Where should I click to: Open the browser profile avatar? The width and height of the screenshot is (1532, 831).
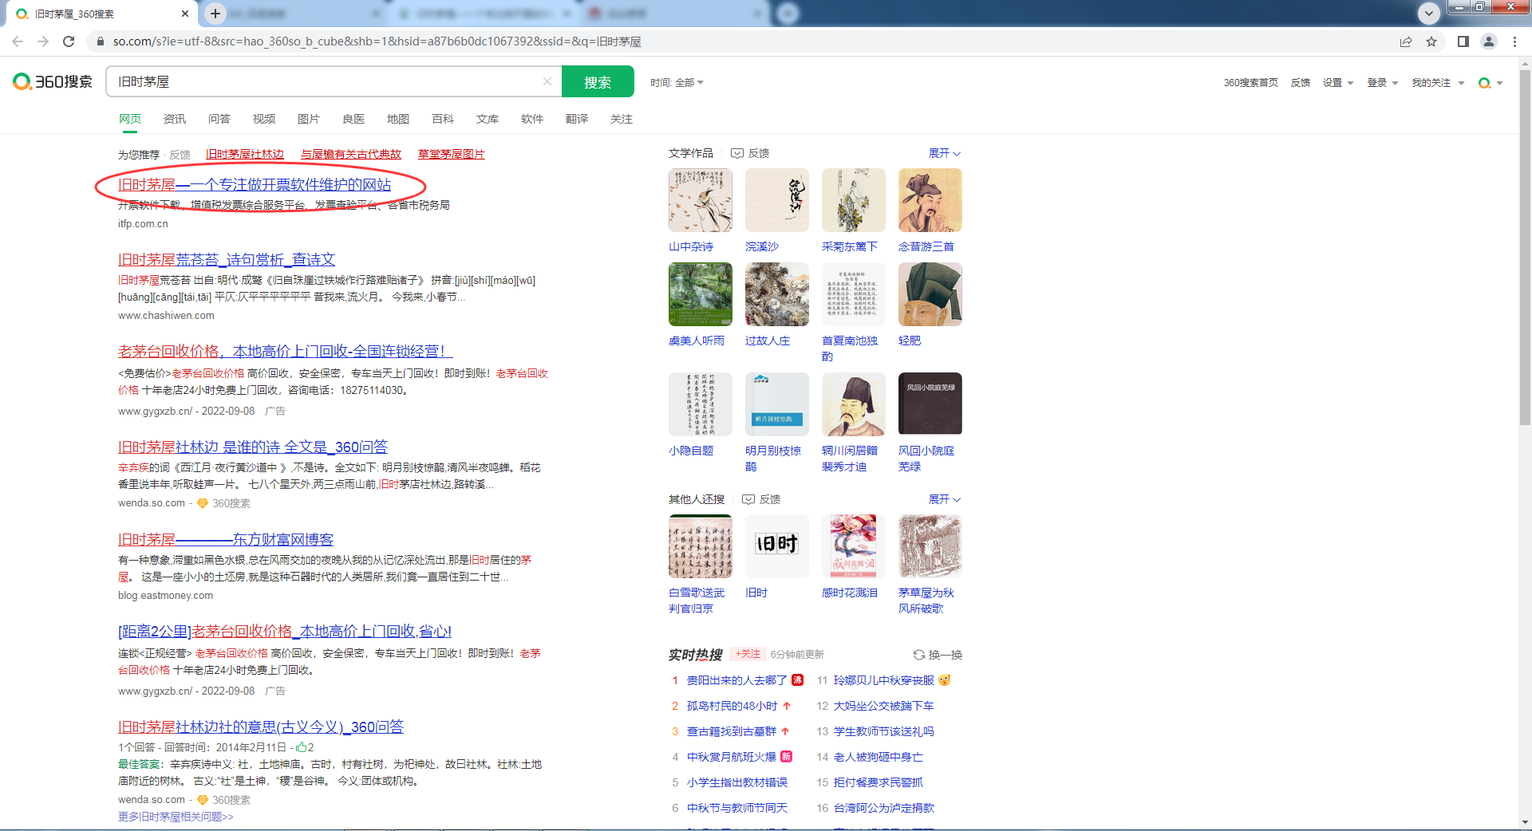pos(1489,41)
